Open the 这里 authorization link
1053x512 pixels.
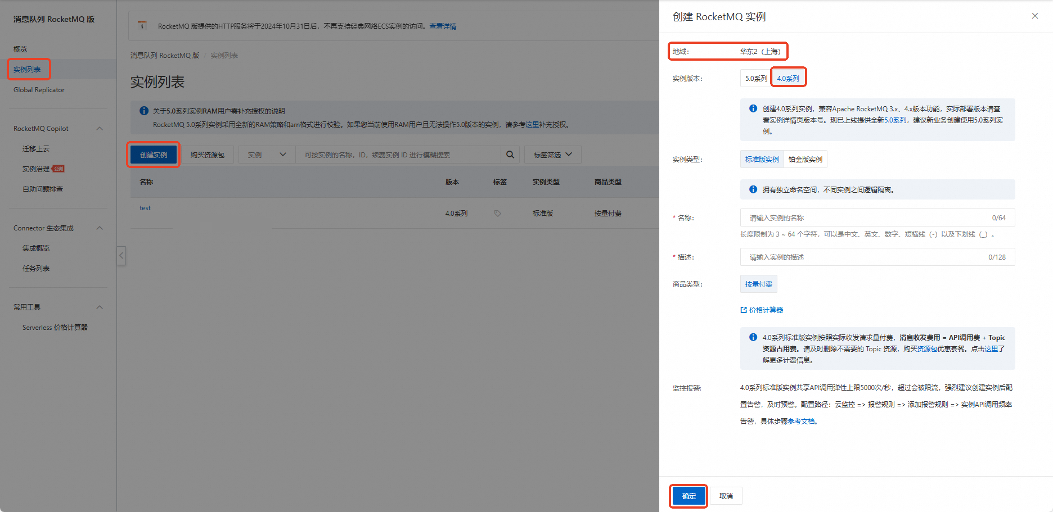click(532, 124)
